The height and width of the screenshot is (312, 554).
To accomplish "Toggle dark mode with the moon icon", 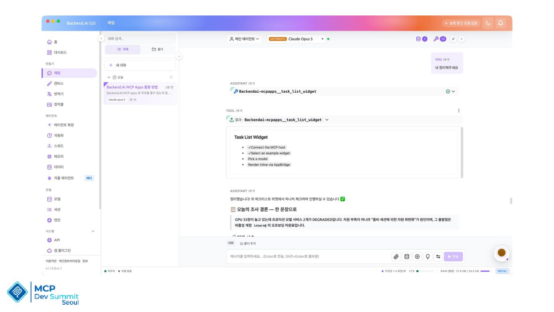I will click(488, 23).
